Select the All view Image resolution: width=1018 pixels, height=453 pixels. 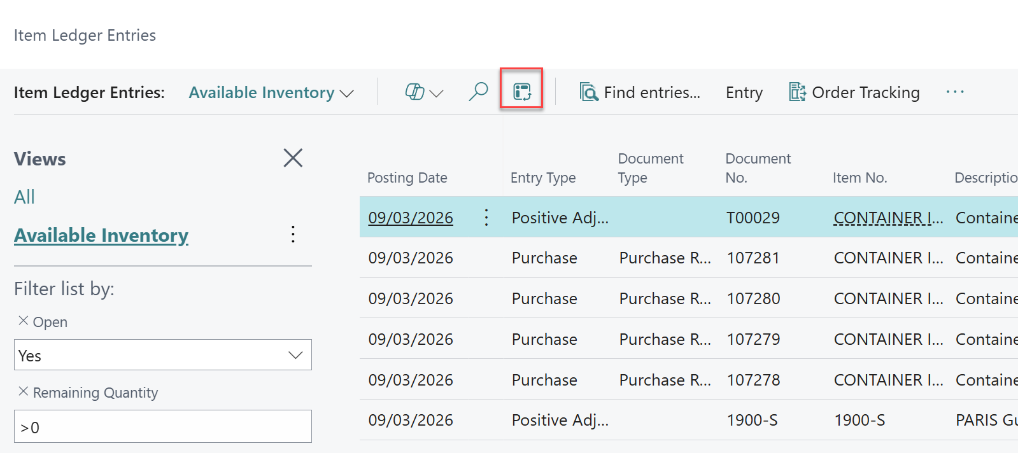(24, 197)
